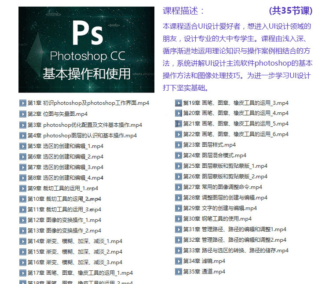Image resolution: width=318 pixels, height=284 pixels.
Task: Click the video icon for 第12章 图像的变换操作_1
Action: [x=23, y=220]
